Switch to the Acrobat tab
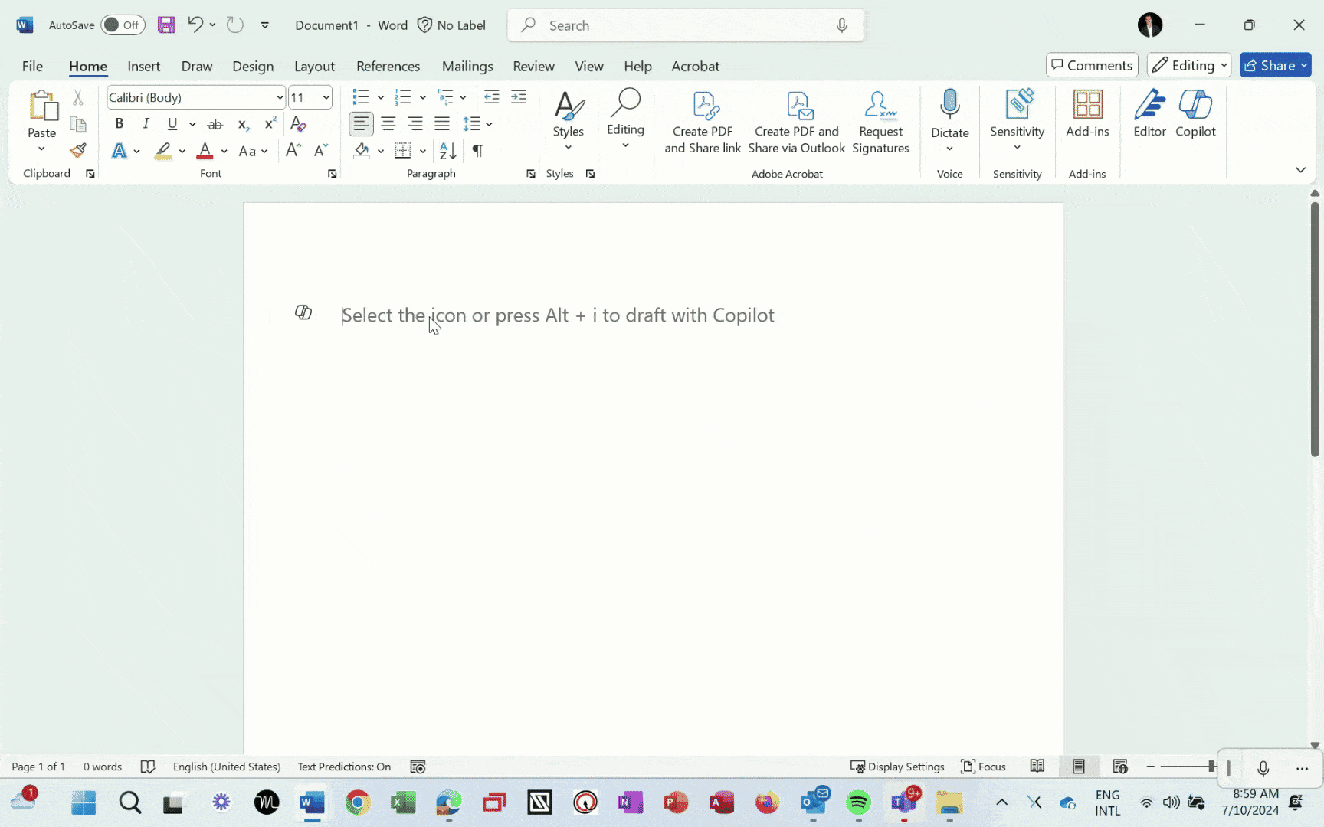Viewport: 1324px width, 827px height. click(x=695, y=66)
